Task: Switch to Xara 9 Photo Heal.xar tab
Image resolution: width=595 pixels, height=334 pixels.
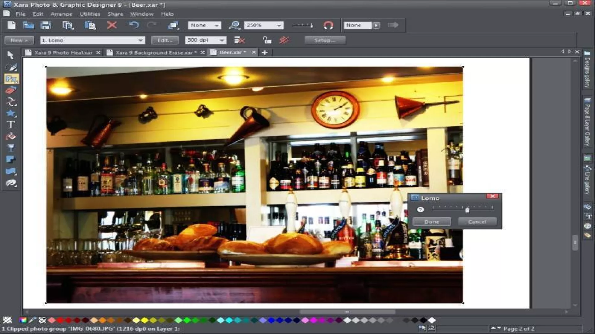Action: 63,53
